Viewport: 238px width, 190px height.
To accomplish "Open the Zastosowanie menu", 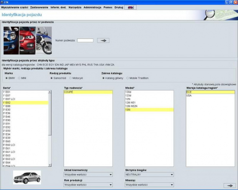I will (39, 7).
